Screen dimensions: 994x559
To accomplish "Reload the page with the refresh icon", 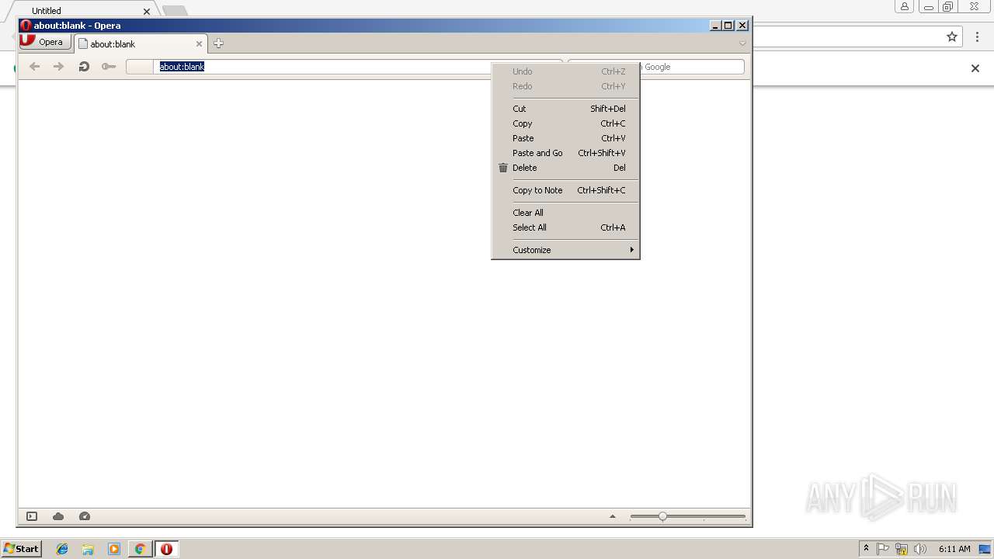I will click(x=84, y=67).
